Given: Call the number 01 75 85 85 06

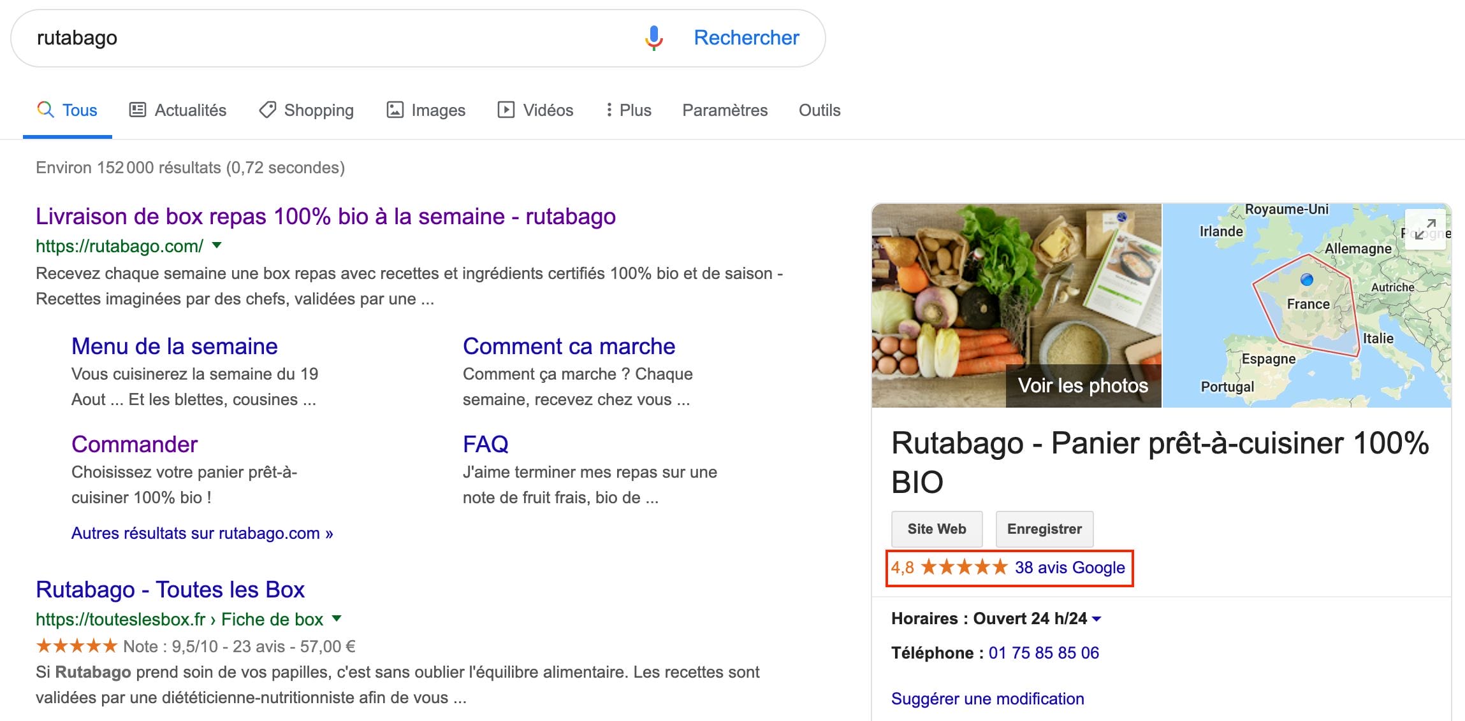Looking at the screenshot, I should coord(1043,652).
